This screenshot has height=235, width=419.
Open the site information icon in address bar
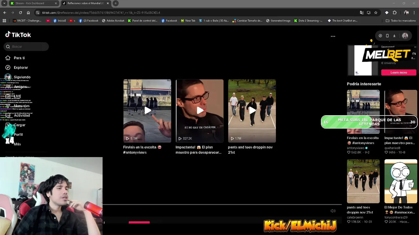pyautogui.click(x=38, y=12)
